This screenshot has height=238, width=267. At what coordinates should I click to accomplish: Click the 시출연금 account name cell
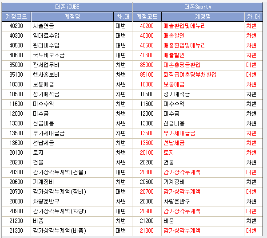pos(72,26)
